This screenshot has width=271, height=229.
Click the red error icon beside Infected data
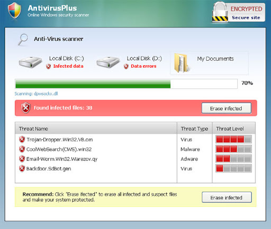pyautogui.click(x=49, y=66)
